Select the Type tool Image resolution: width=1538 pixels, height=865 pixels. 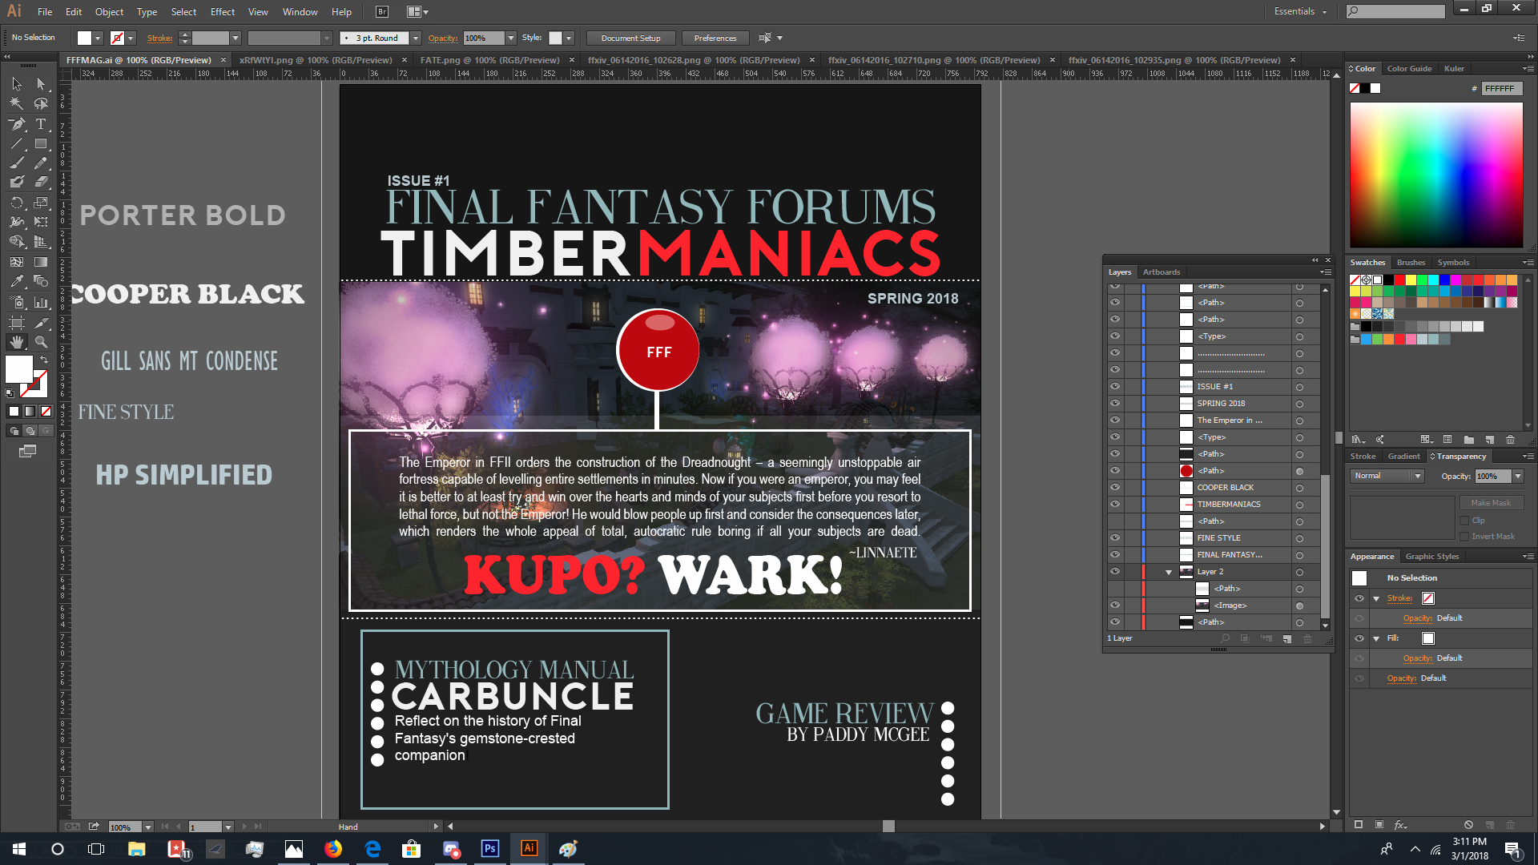pos(41,124)
